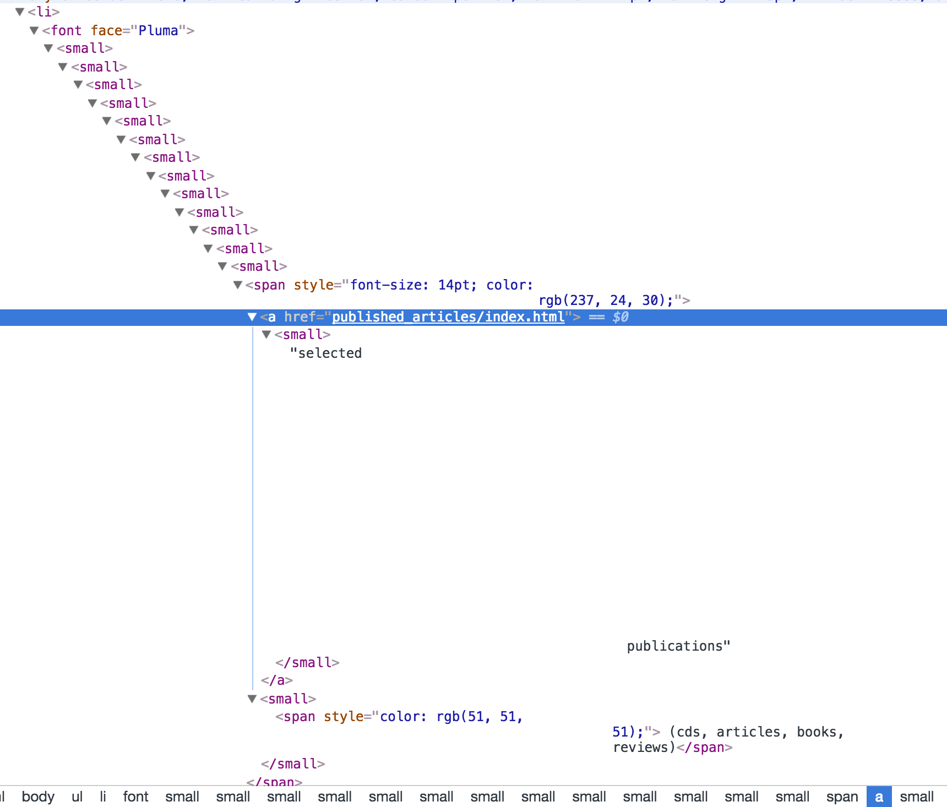This screenshot has width=947, height=807.
Task: Collapse the small node after the closing a tag
Action: pos(252,699)
